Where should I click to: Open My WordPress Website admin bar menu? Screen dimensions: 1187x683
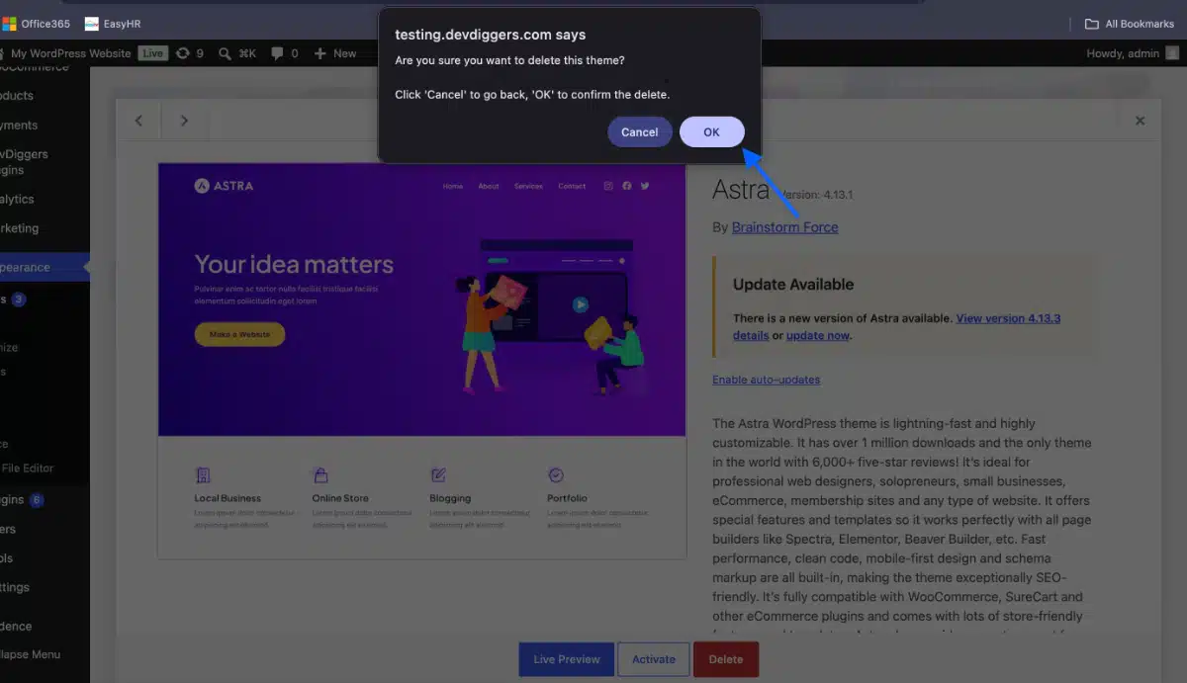pos(63,53)
